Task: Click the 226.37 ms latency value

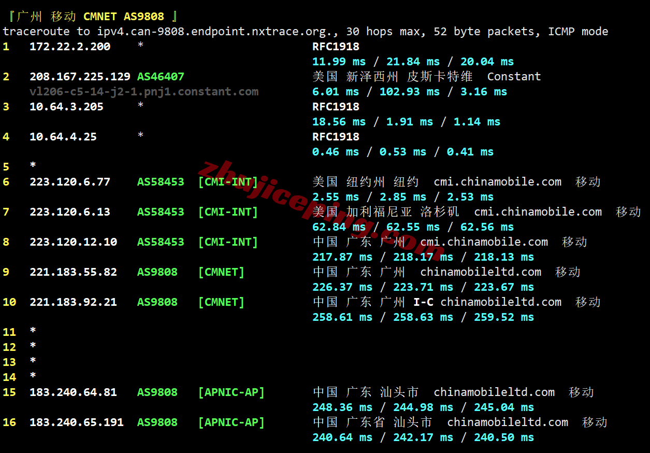Action: 342,287
